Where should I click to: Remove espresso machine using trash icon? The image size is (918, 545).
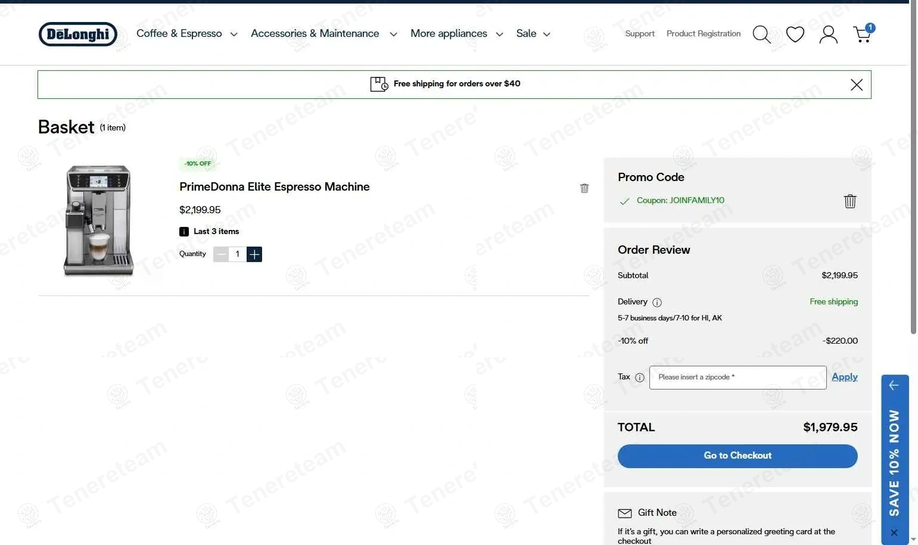[584, 188]
